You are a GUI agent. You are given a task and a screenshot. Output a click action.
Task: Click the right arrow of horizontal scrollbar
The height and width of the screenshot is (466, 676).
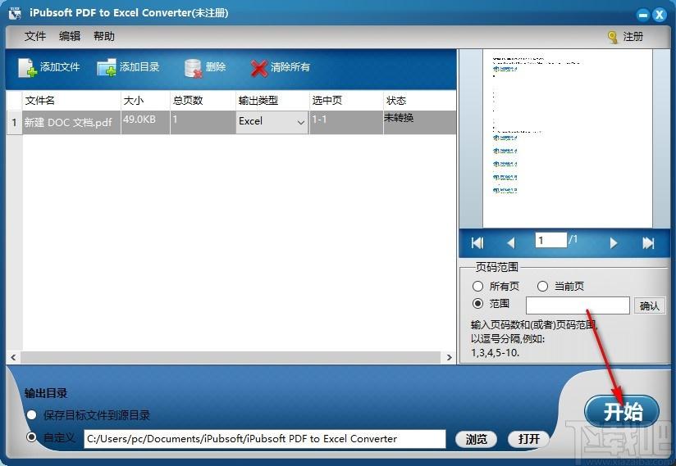449,357
